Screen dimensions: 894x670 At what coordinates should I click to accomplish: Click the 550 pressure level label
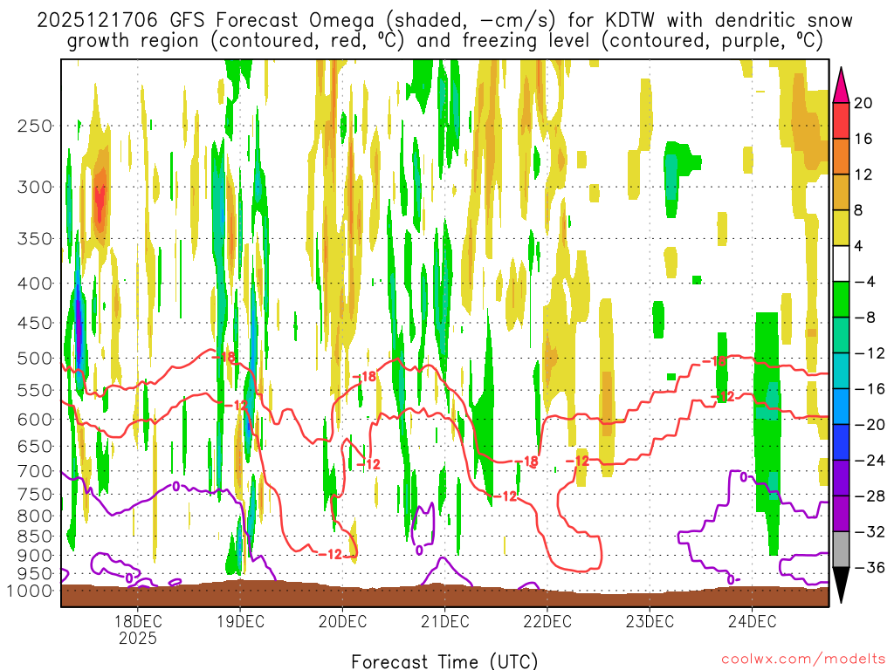coord(35,390)
